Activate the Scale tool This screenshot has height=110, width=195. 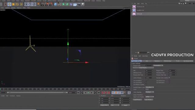click(x=13, y=4)
